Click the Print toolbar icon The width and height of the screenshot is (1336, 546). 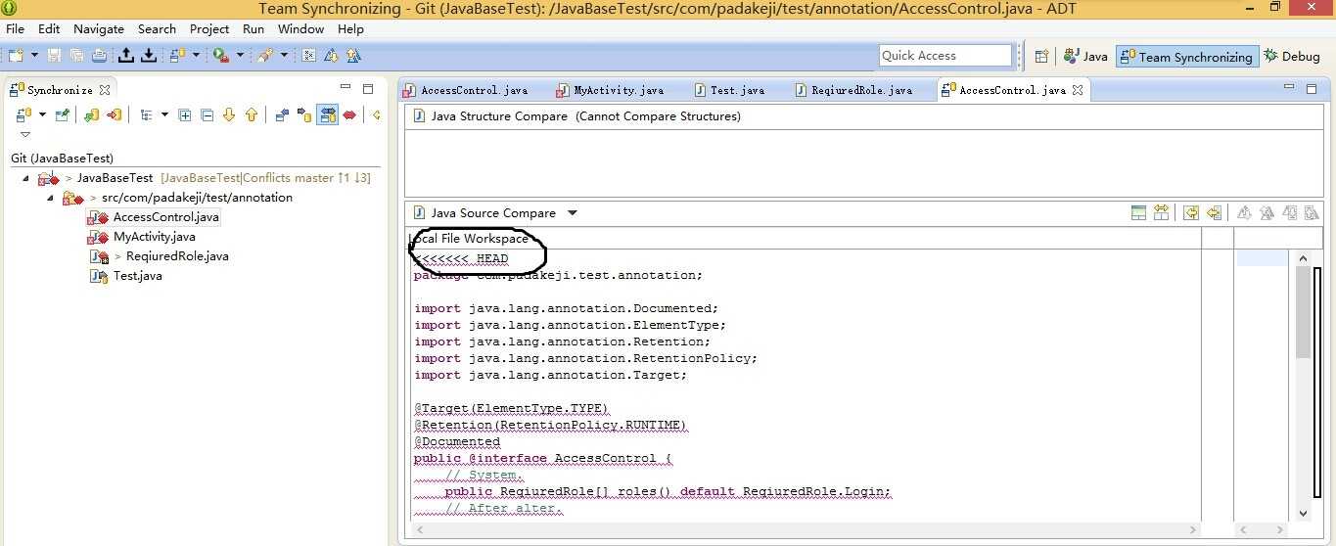click(99, 56)
